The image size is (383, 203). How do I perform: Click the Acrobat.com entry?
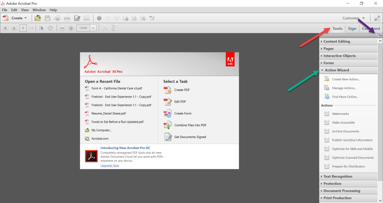(x=100, y=138)
